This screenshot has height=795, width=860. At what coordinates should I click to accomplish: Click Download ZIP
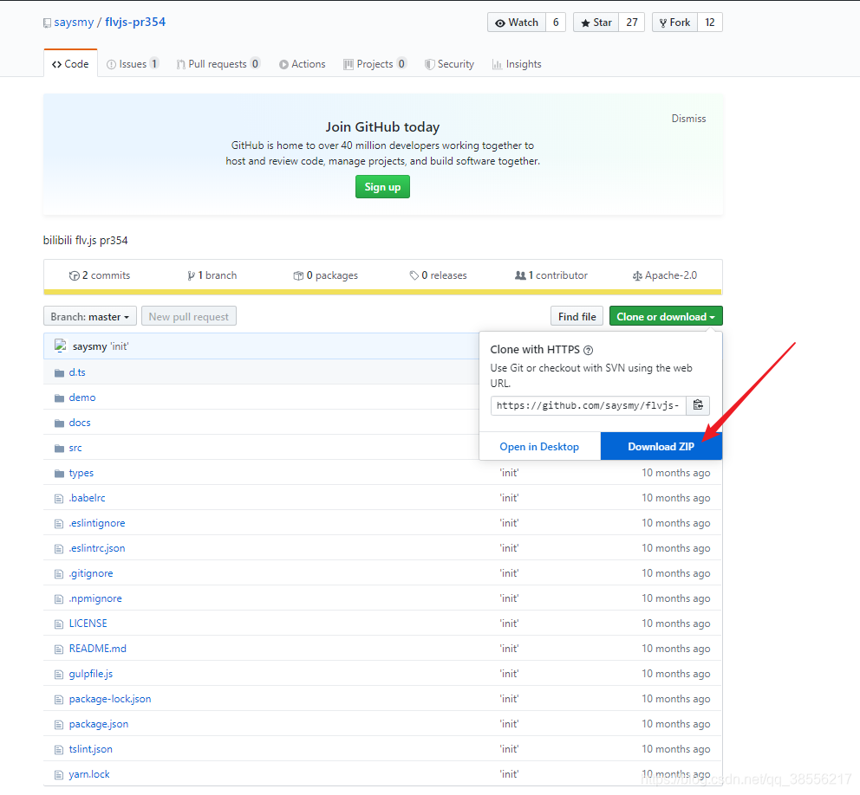point(661,446)
